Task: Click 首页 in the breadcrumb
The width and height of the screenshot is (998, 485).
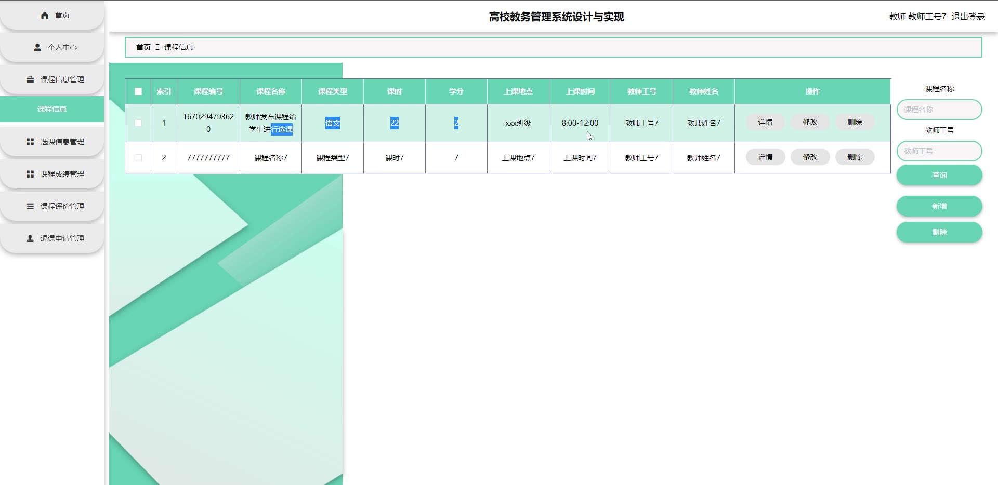Action: (143, 47)
